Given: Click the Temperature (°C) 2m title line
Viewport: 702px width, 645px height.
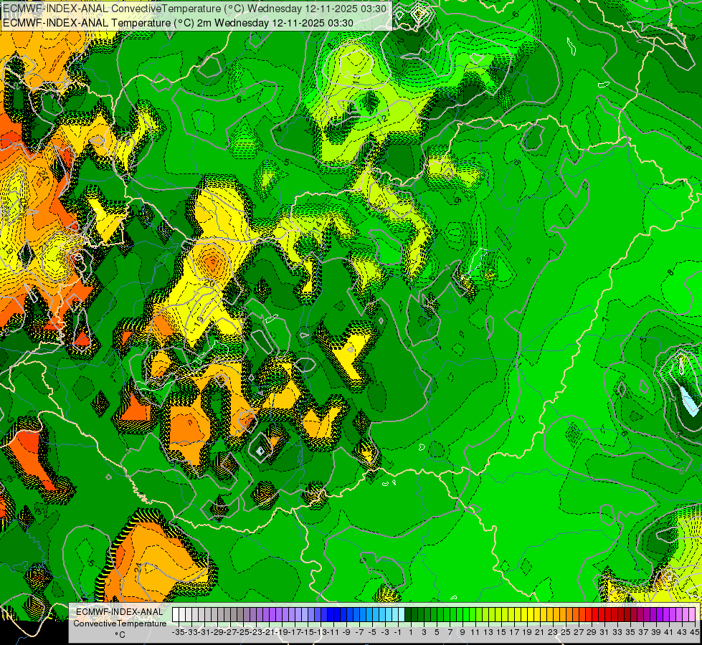Looking at the screenshot, I should coord(178,23).
